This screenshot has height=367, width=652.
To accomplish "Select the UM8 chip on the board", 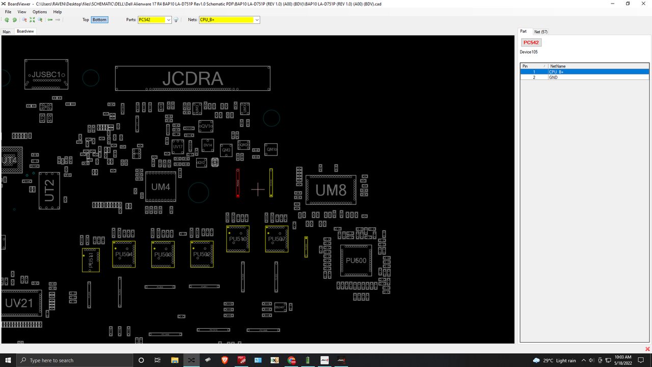I will click(331, 190).
